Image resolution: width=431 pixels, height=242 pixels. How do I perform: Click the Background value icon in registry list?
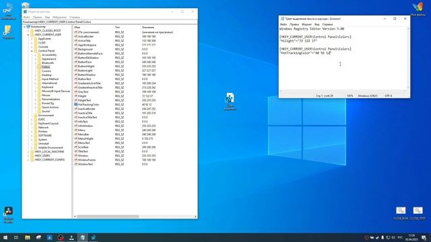[x=76, y=49]
